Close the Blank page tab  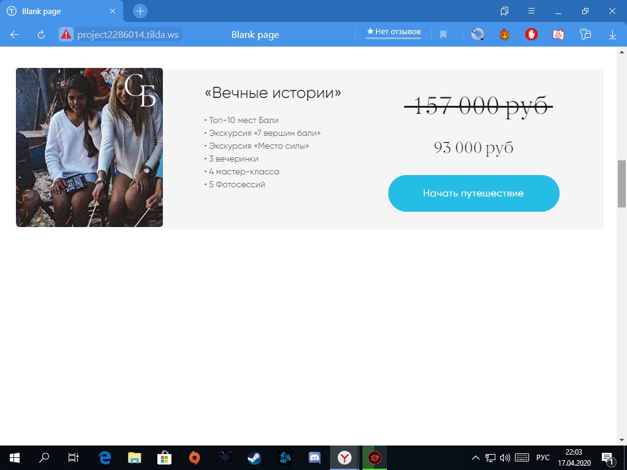113,11
